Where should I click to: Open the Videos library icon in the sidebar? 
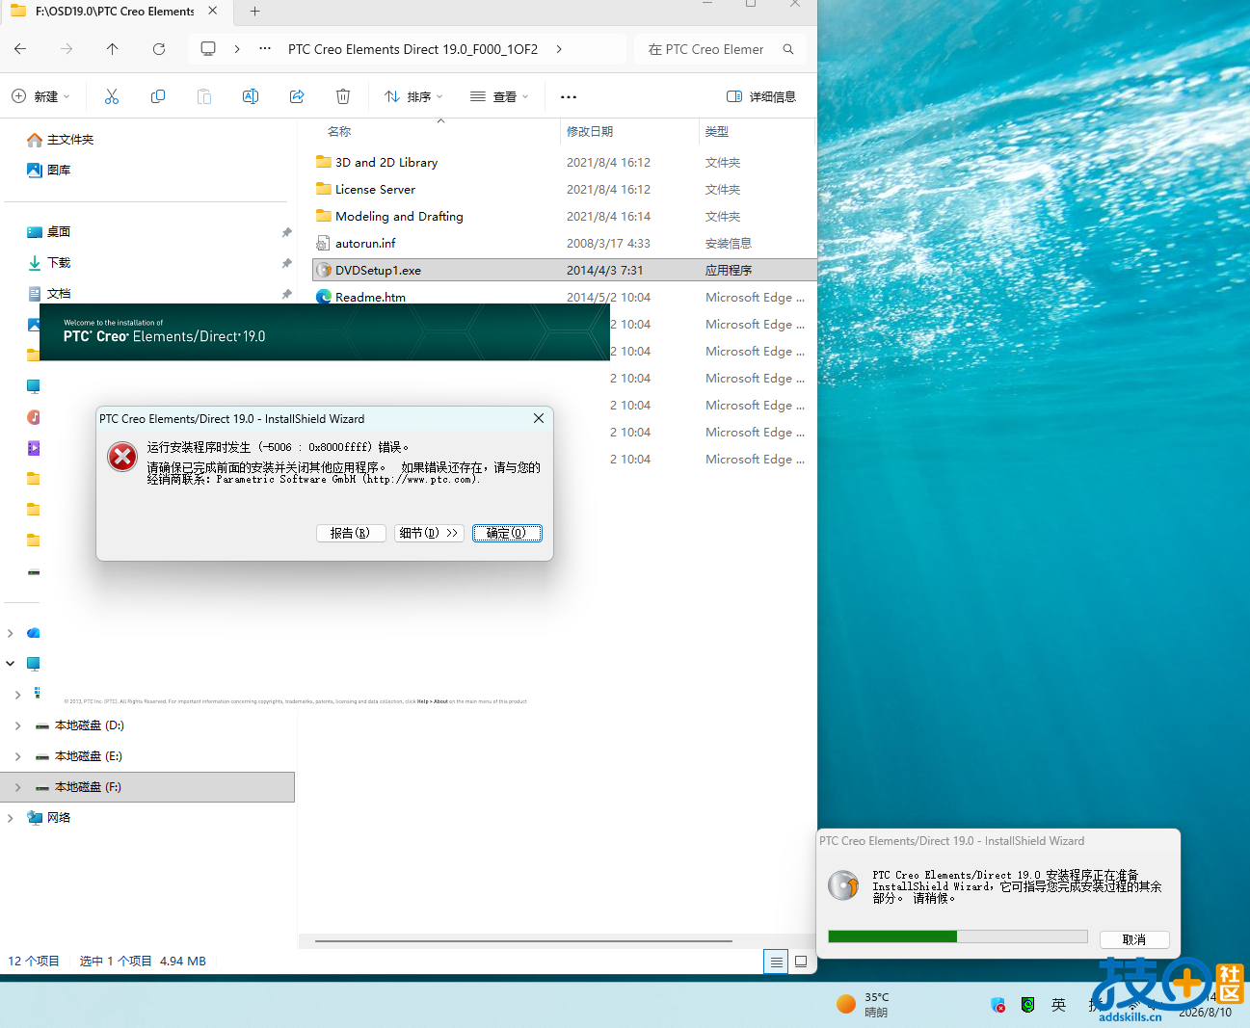coord(34,448)
